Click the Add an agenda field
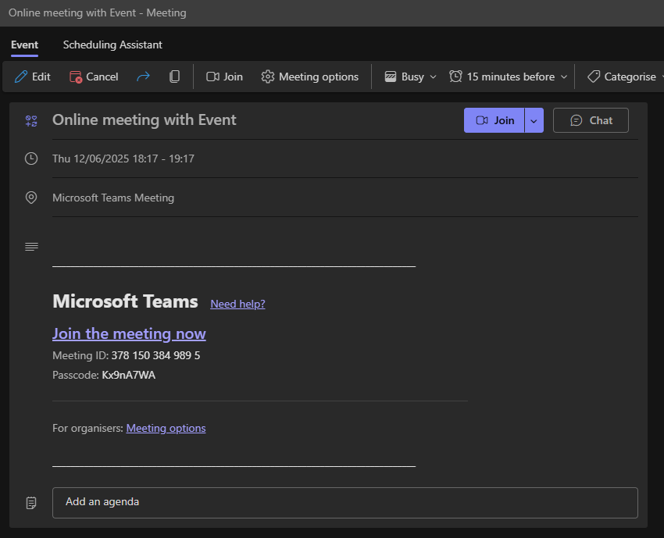Image resolution: width=664 pixels, height=538 pixels. (x=344, y=502)
